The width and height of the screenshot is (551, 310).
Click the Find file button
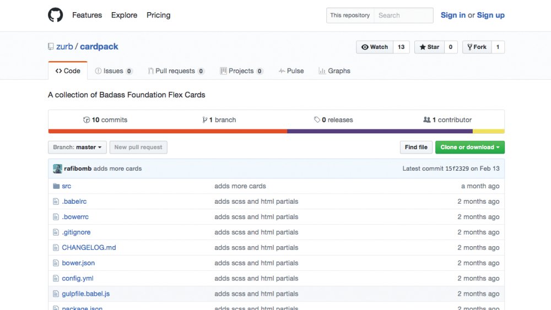click(x=416, y=147)
